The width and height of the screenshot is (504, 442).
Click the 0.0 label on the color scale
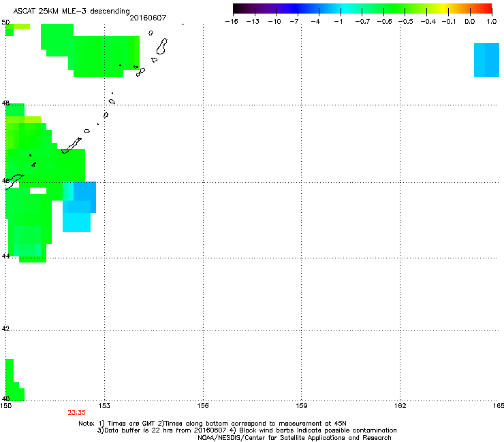470,22
